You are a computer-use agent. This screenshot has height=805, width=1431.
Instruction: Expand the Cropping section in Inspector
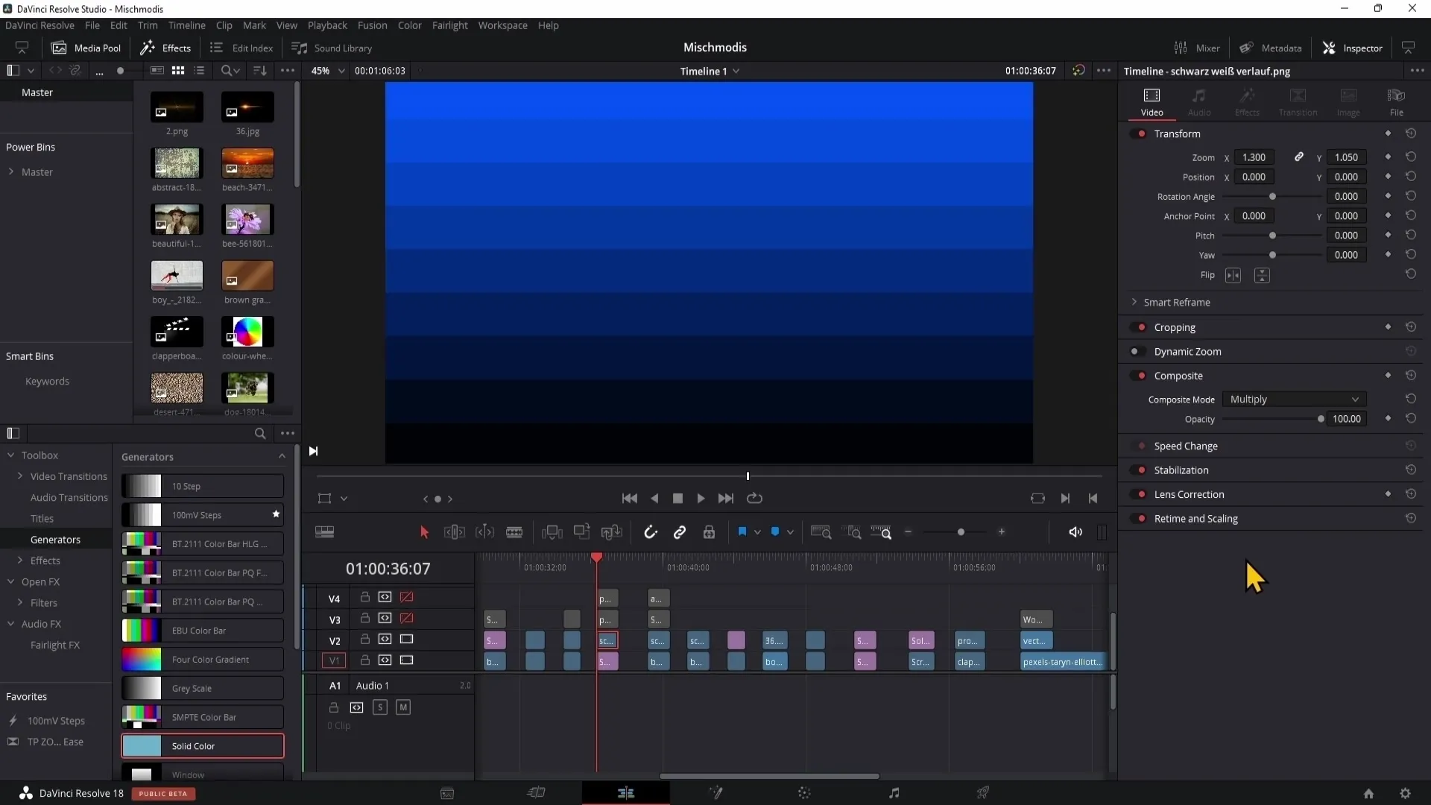click(x=1175, y=326)
